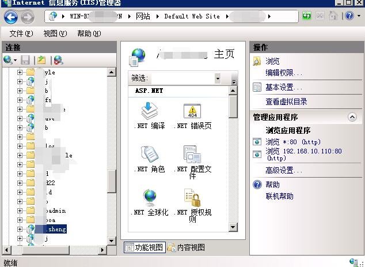Click the stop loading X icon
Screen dimensions: 365x267
pyautogui.click(x=320, y=16)
